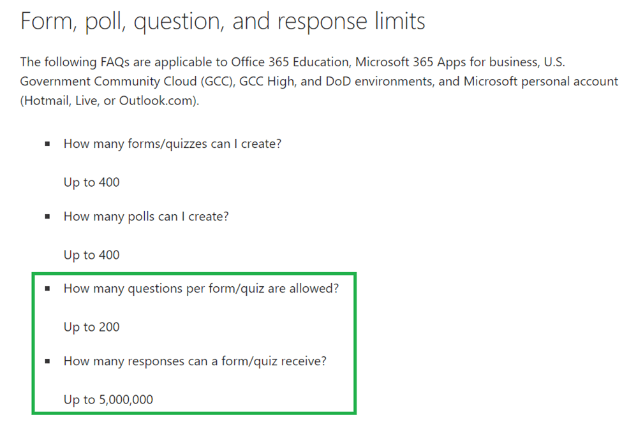622x429 pixels.
Task: Click the 'GCC High' text in the paragraph
Action: [267, 82]
